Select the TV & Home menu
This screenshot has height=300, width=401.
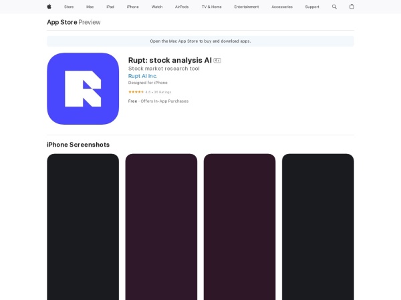point(211,7)
